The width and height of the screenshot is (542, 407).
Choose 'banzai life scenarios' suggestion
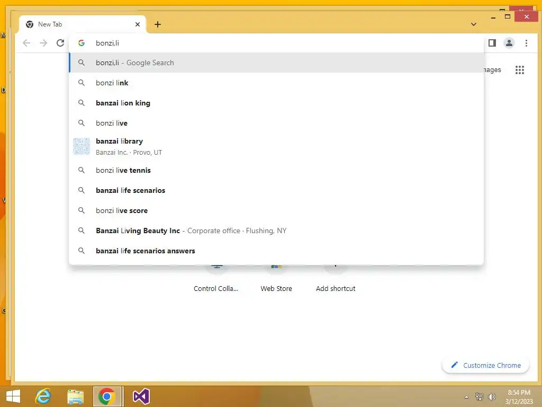[276, 190]
